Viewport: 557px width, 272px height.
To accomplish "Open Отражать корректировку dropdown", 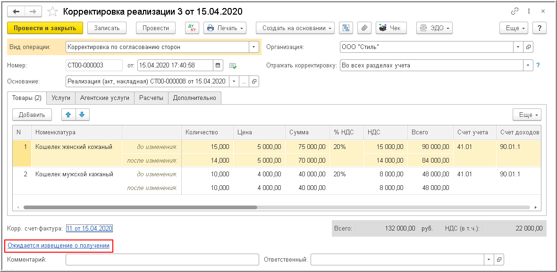I will [527, 66].
